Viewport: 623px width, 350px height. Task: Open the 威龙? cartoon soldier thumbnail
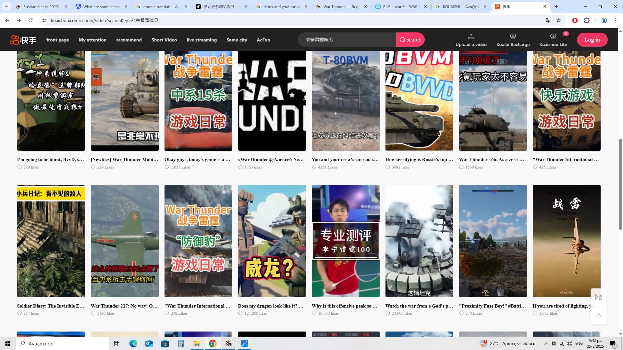tap(272, 241)
